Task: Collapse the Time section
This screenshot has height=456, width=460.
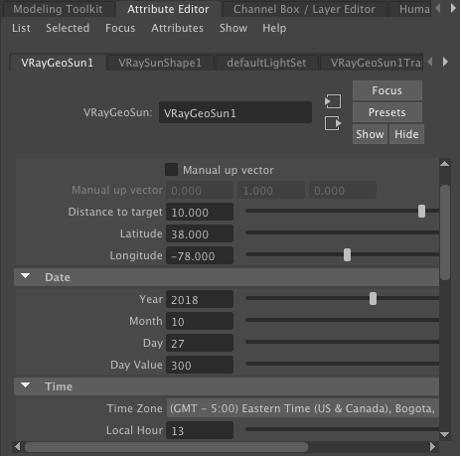Action: pos(26,385)
